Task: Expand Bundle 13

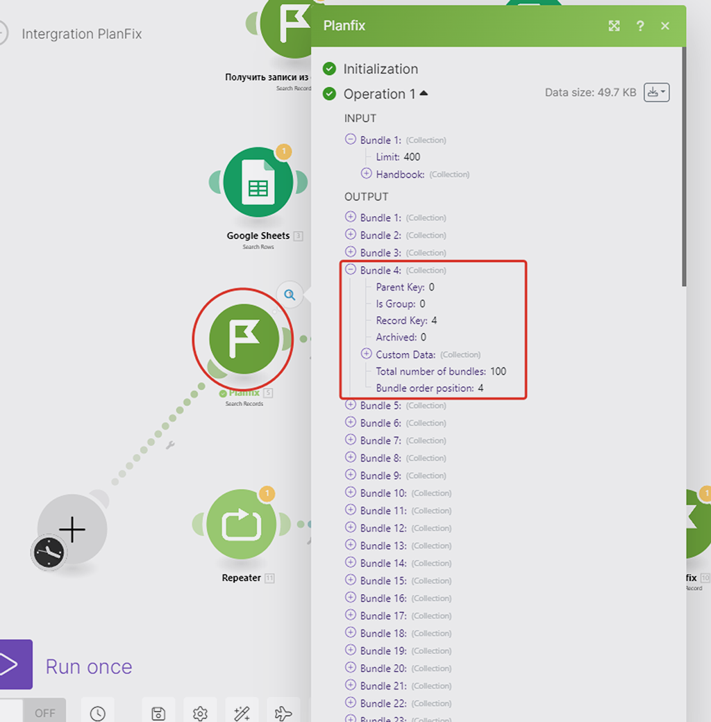Action: pos(351,545)
